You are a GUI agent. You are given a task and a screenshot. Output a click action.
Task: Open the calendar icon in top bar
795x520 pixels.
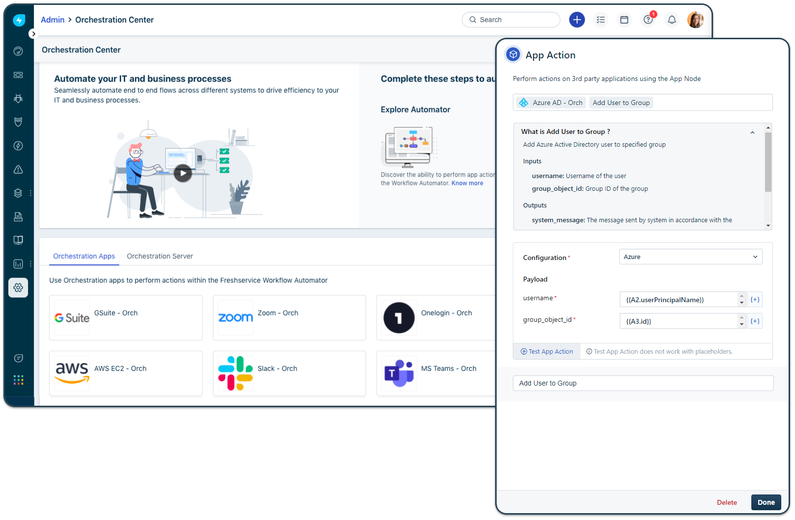[x=624, y=20]
